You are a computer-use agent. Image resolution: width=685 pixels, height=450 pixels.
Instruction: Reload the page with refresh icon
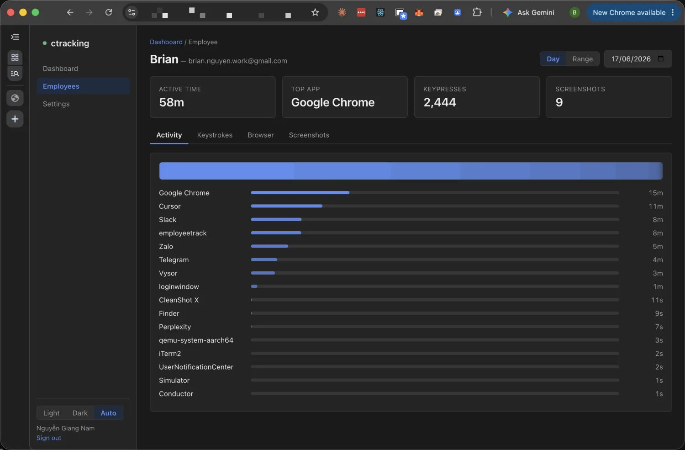109,12
